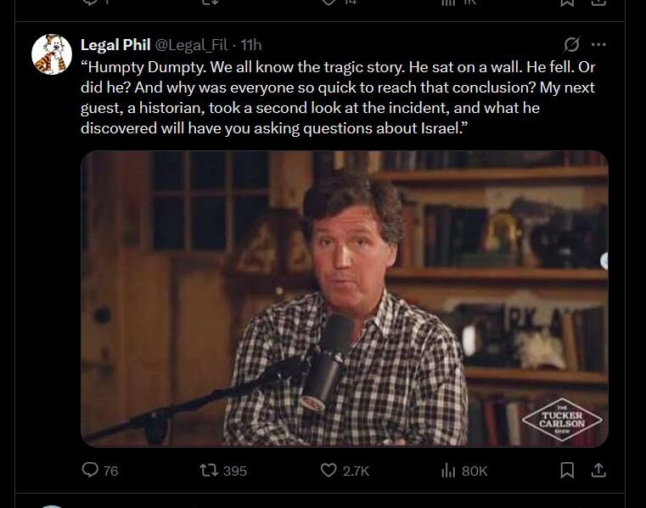Open view analytics bar chart icon
Image resolution: width=646 pixels, height=508 pixels.
tap(449, 470)
